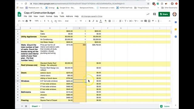The height and width of the screenshot is (109, 194).
Task: Open the font size dropdown
Action: [83, 21]
